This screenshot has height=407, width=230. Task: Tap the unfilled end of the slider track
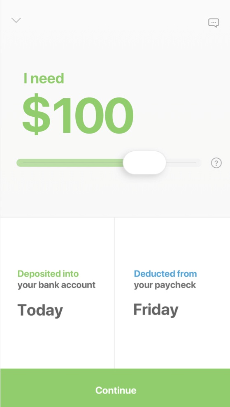point(184,163)
